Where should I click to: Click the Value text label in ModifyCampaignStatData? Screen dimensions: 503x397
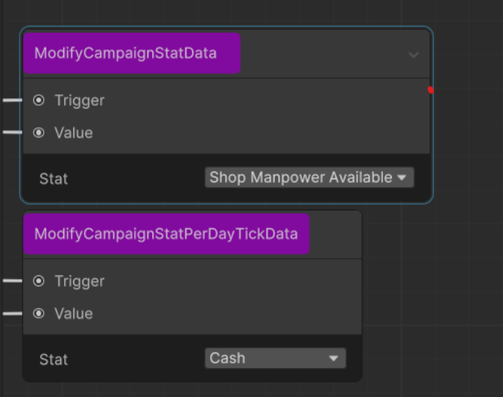73,133
